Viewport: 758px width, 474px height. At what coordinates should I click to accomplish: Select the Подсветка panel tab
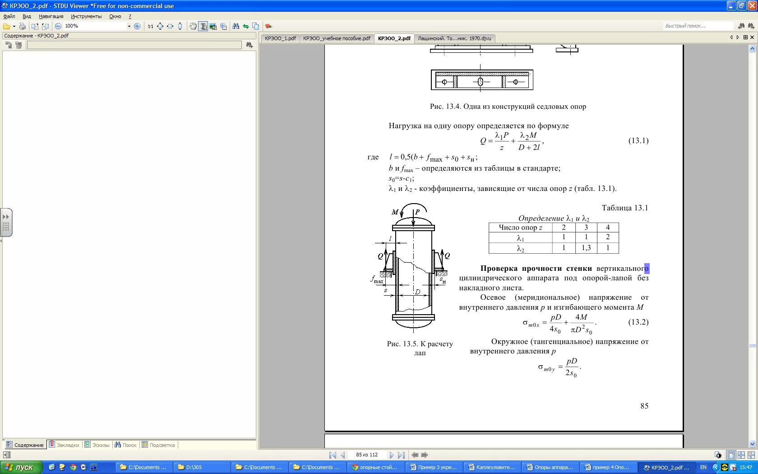[x=158, y=445]
